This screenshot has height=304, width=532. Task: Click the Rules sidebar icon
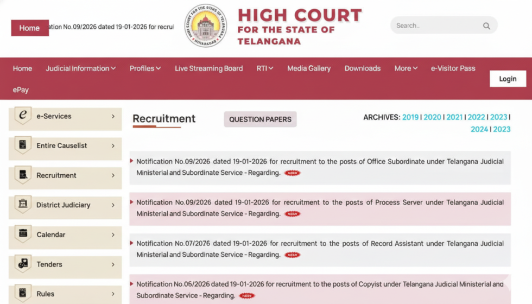[23, 293]
